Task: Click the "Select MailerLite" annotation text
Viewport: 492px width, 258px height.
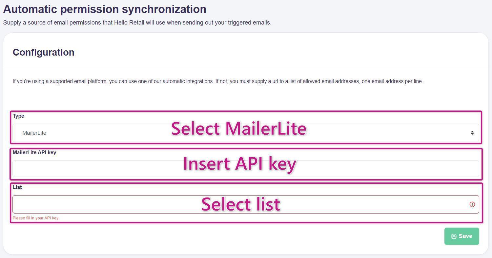Action: [238, 129]
